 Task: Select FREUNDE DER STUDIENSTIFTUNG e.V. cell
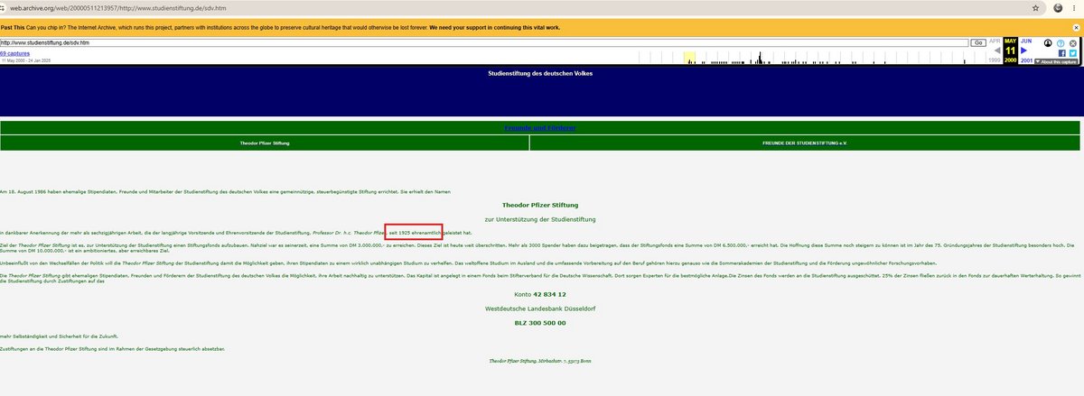click(805, 143)
